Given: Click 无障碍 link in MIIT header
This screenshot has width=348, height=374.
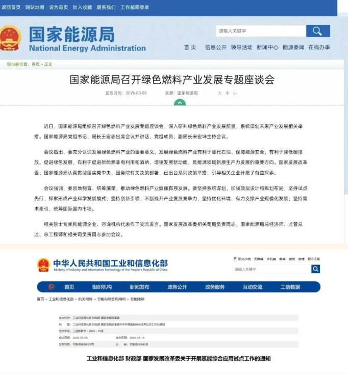Looking at the screenshot, I should 258,259.
